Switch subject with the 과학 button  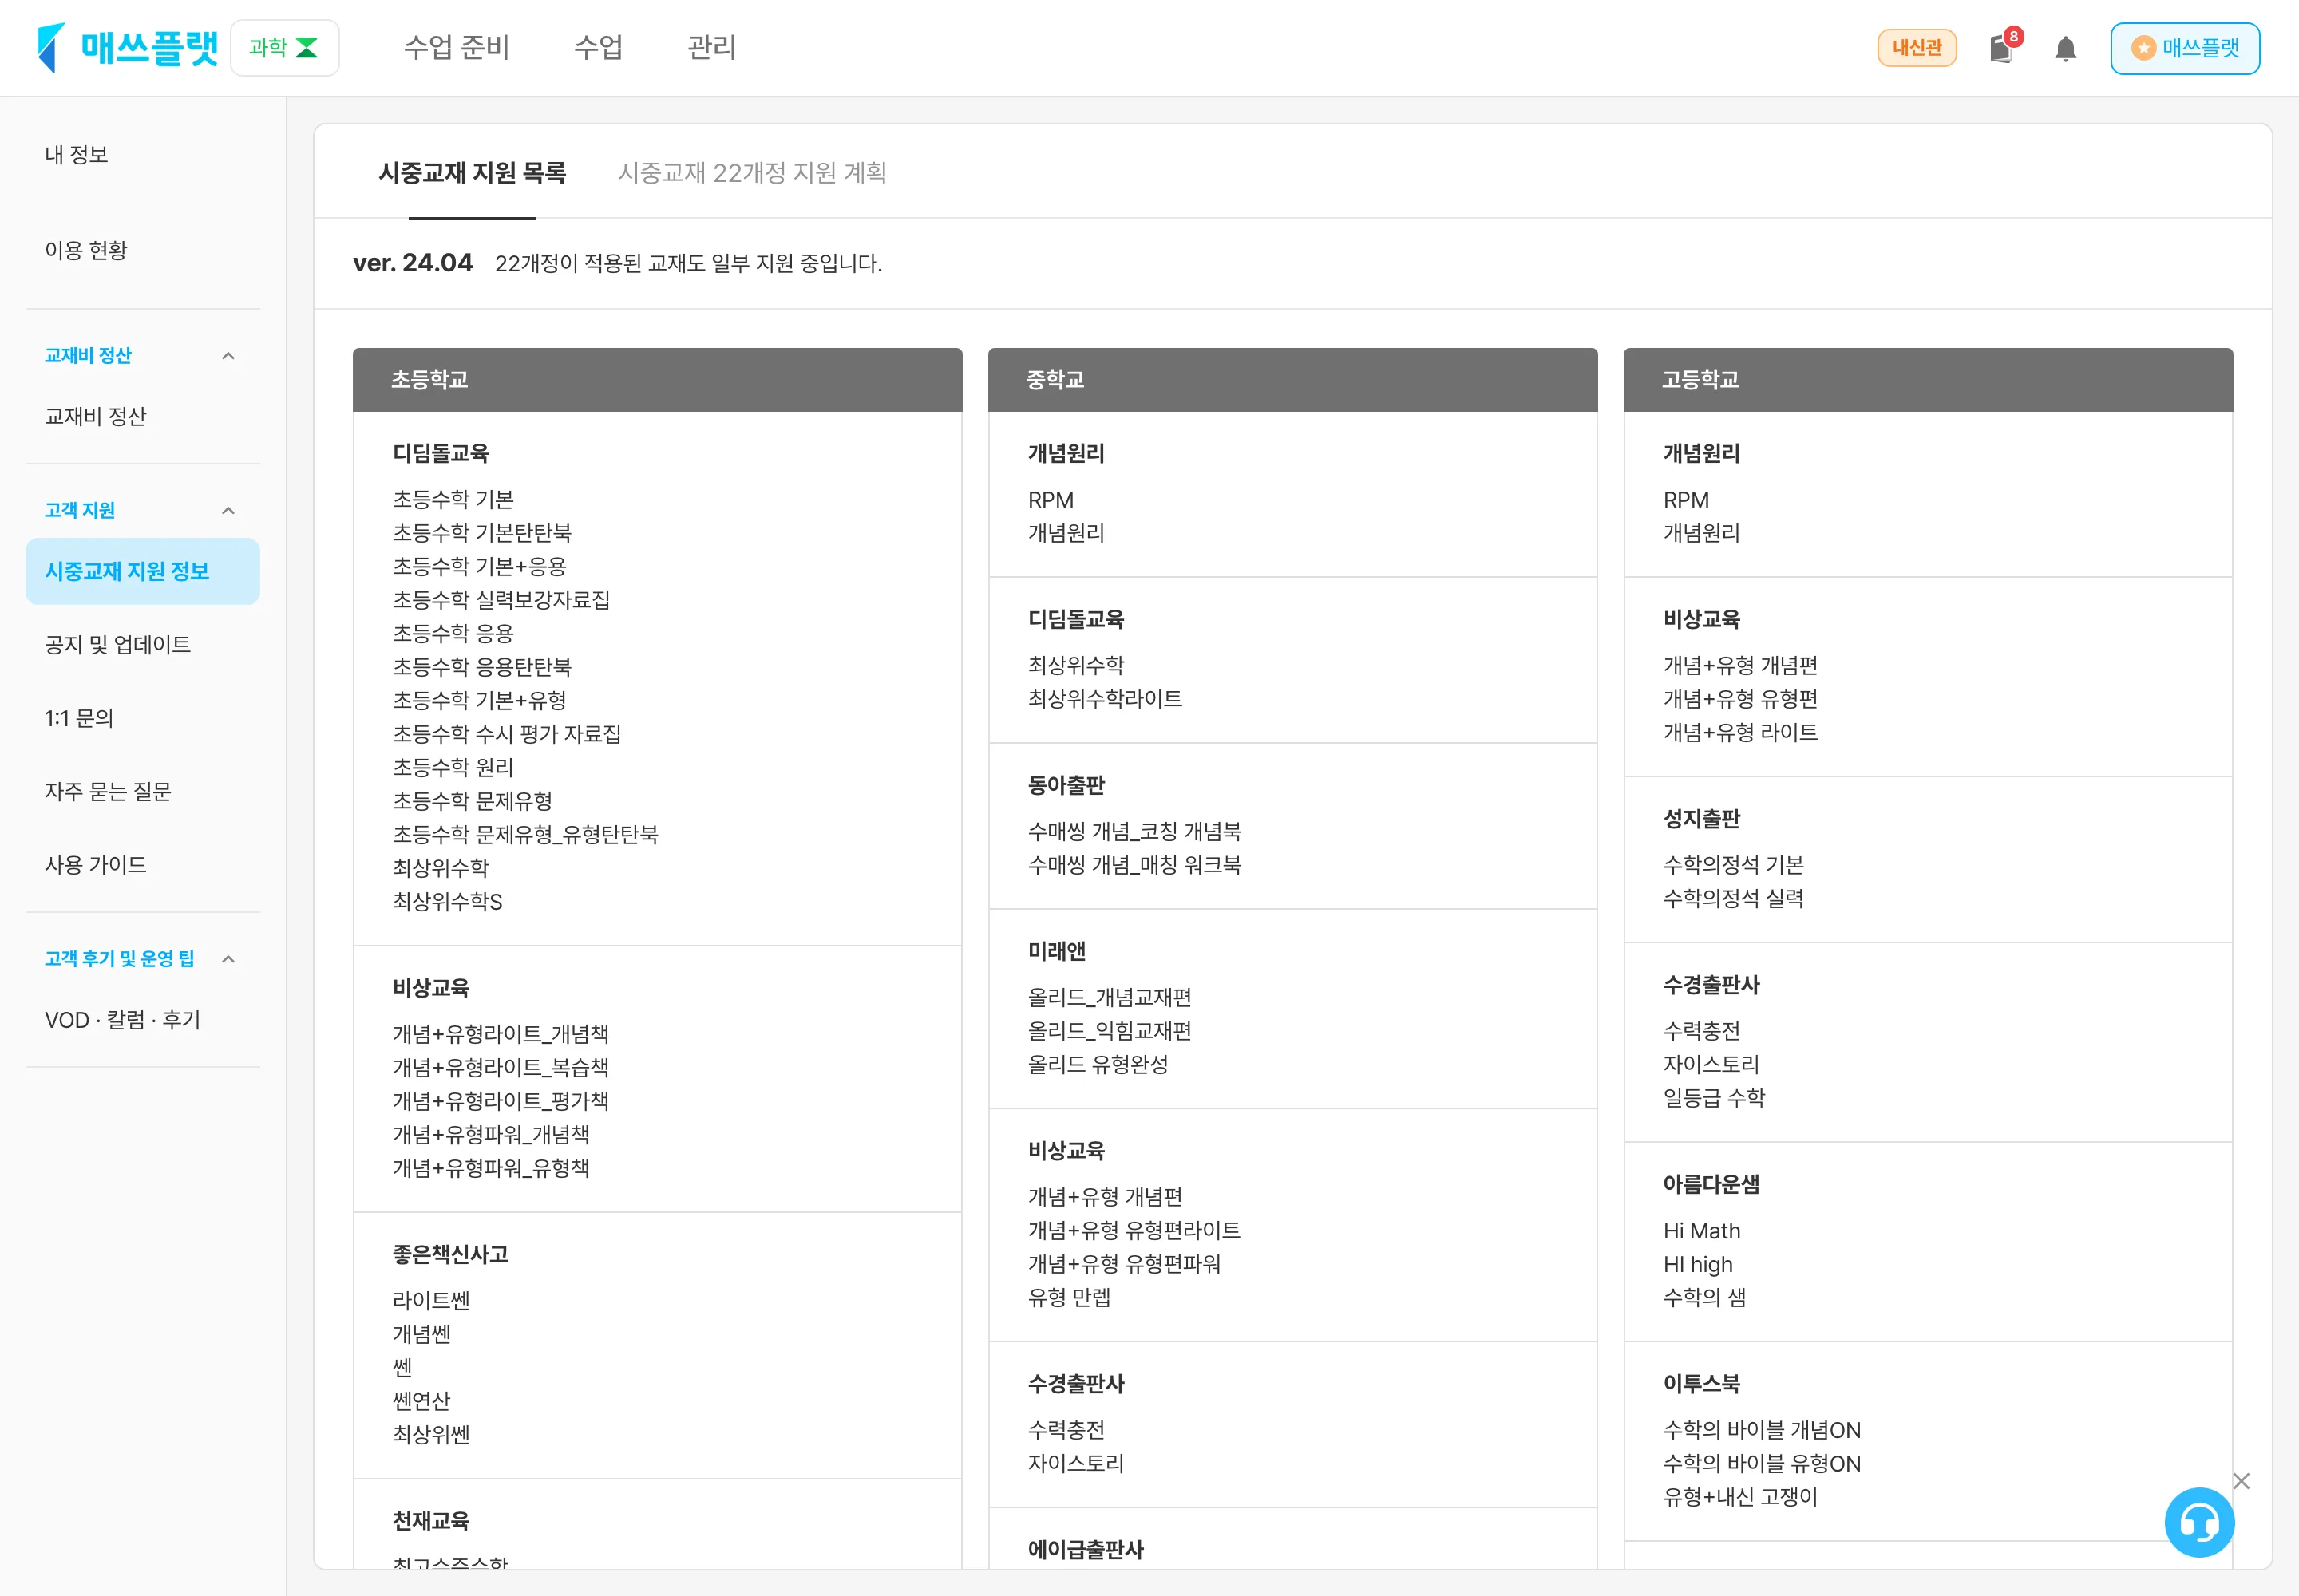tap(284, 47)
